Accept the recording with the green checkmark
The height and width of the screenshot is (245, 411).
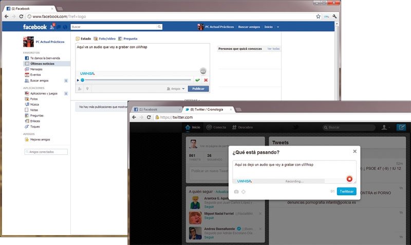197,80
